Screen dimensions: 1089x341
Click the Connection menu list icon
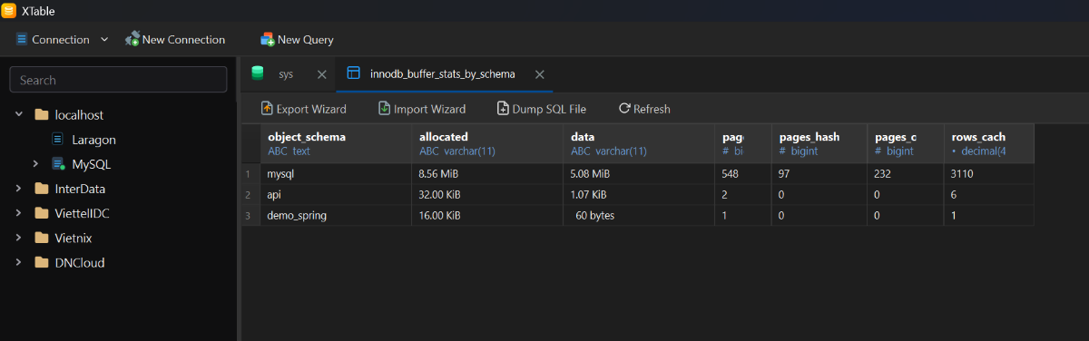(x=22, y=40)
